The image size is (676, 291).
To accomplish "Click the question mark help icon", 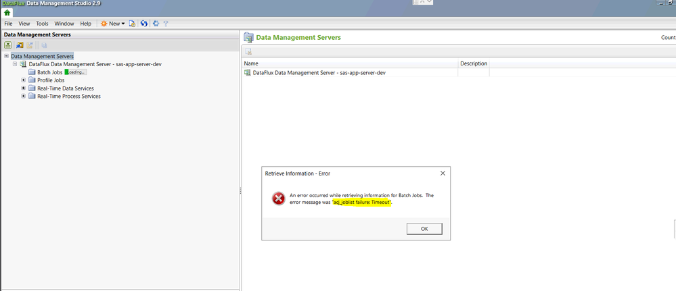I will pyautogui.click(x=166, y=24).
